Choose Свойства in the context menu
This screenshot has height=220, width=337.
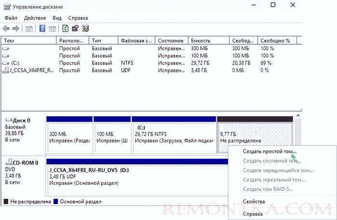click(x=254, y=202)
